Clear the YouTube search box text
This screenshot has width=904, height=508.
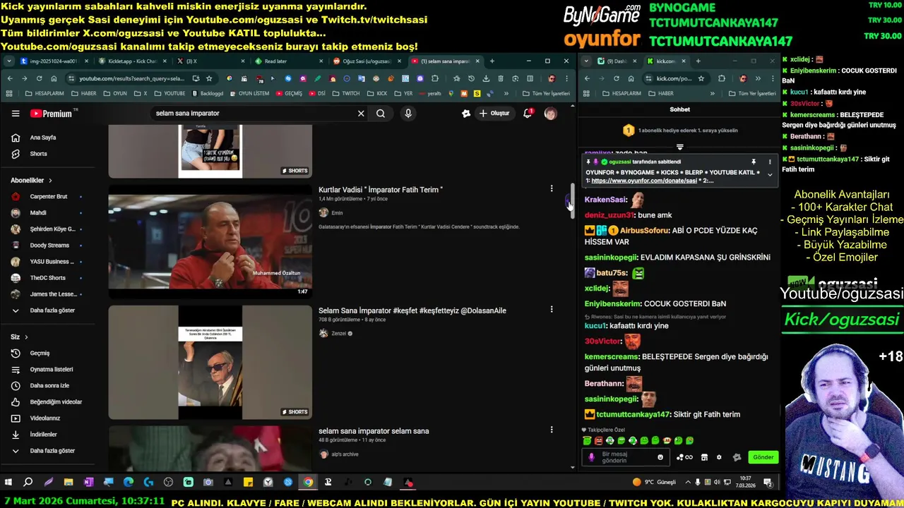[361, 114]
